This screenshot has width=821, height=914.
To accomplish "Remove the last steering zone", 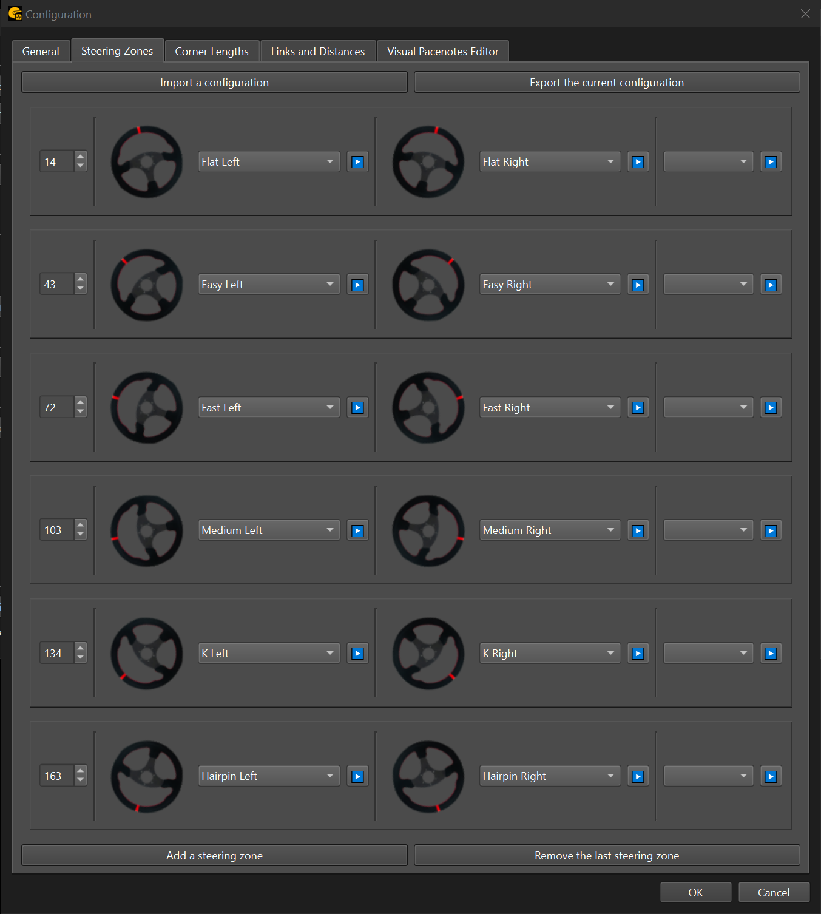I will click(x=606, y=856).
